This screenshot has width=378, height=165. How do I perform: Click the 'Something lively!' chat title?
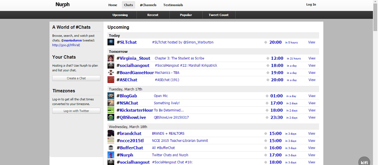coord(167,103)
